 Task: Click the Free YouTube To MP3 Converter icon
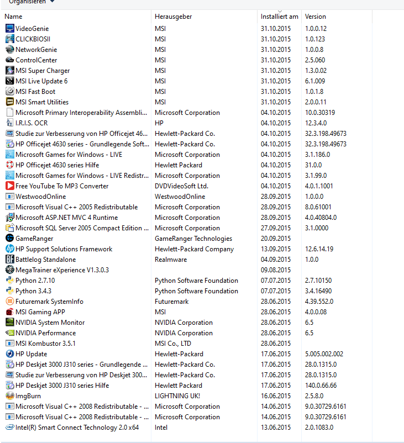tap(9, 186)
